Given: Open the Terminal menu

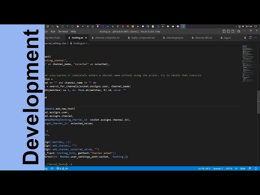Looking at the screenshot, I should point(63,32).
